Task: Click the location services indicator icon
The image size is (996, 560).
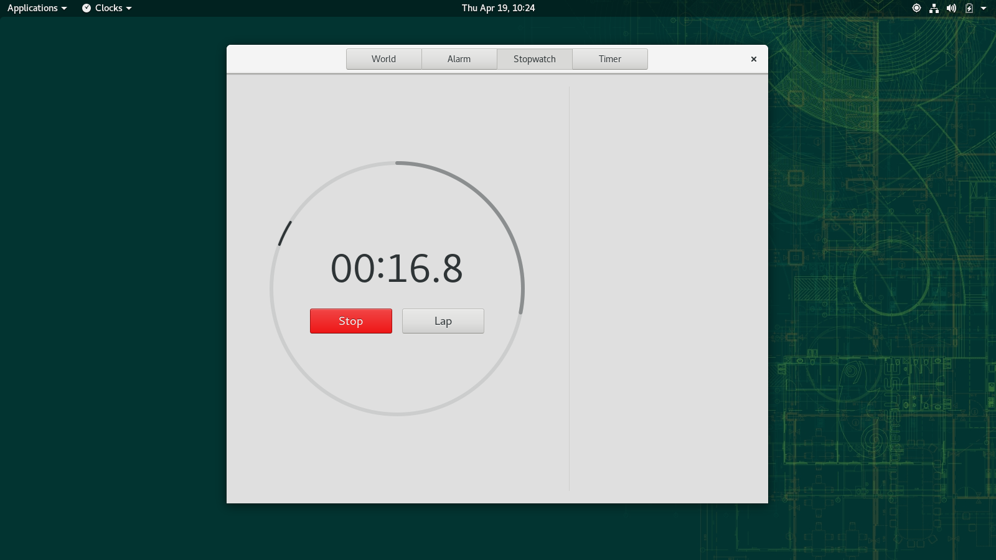Action: click(x=916, y=8)
